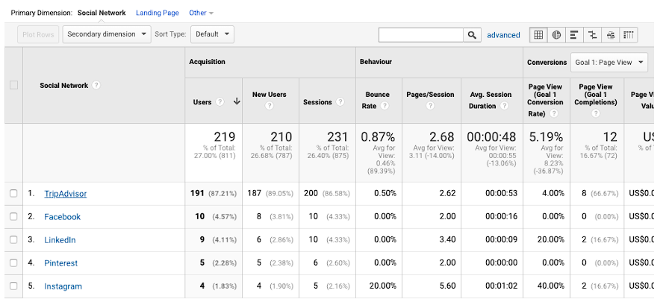Open help icon beside Bounce Rate
Screen dimensions: 666x305
point(385,106)
